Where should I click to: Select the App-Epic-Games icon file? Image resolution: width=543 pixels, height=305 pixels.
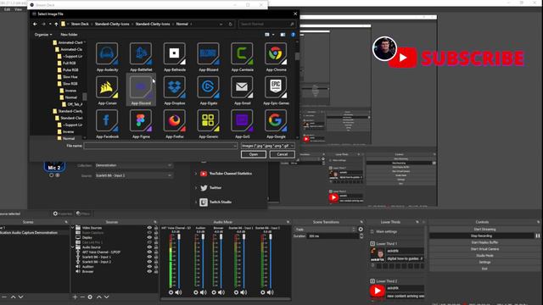coord(276,91)
